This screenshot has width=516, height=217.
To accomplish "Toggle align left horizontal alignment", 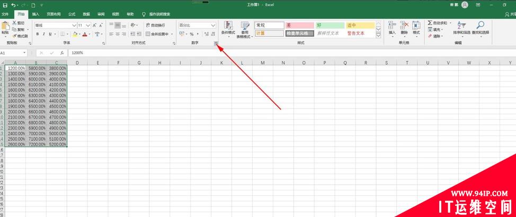I will pos(112,34).
